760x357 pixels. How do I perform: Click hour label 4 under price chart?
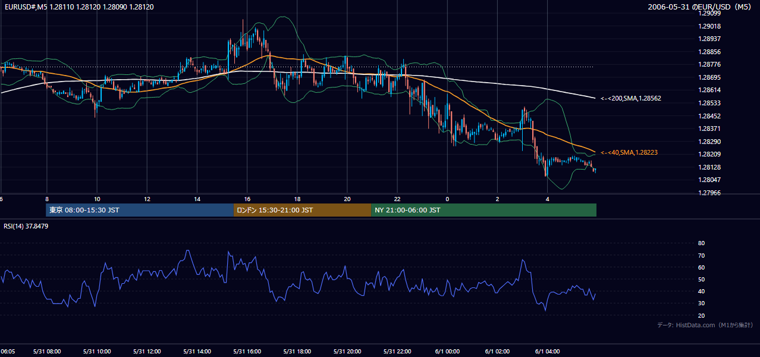(x=548, y=199)
